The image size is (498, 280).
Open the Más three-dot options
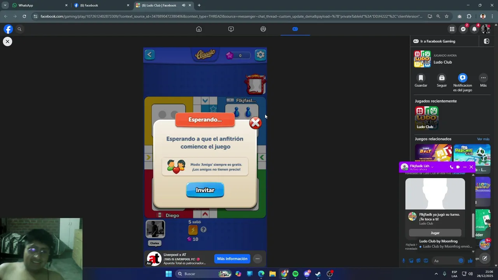click(x=483, y=80)
